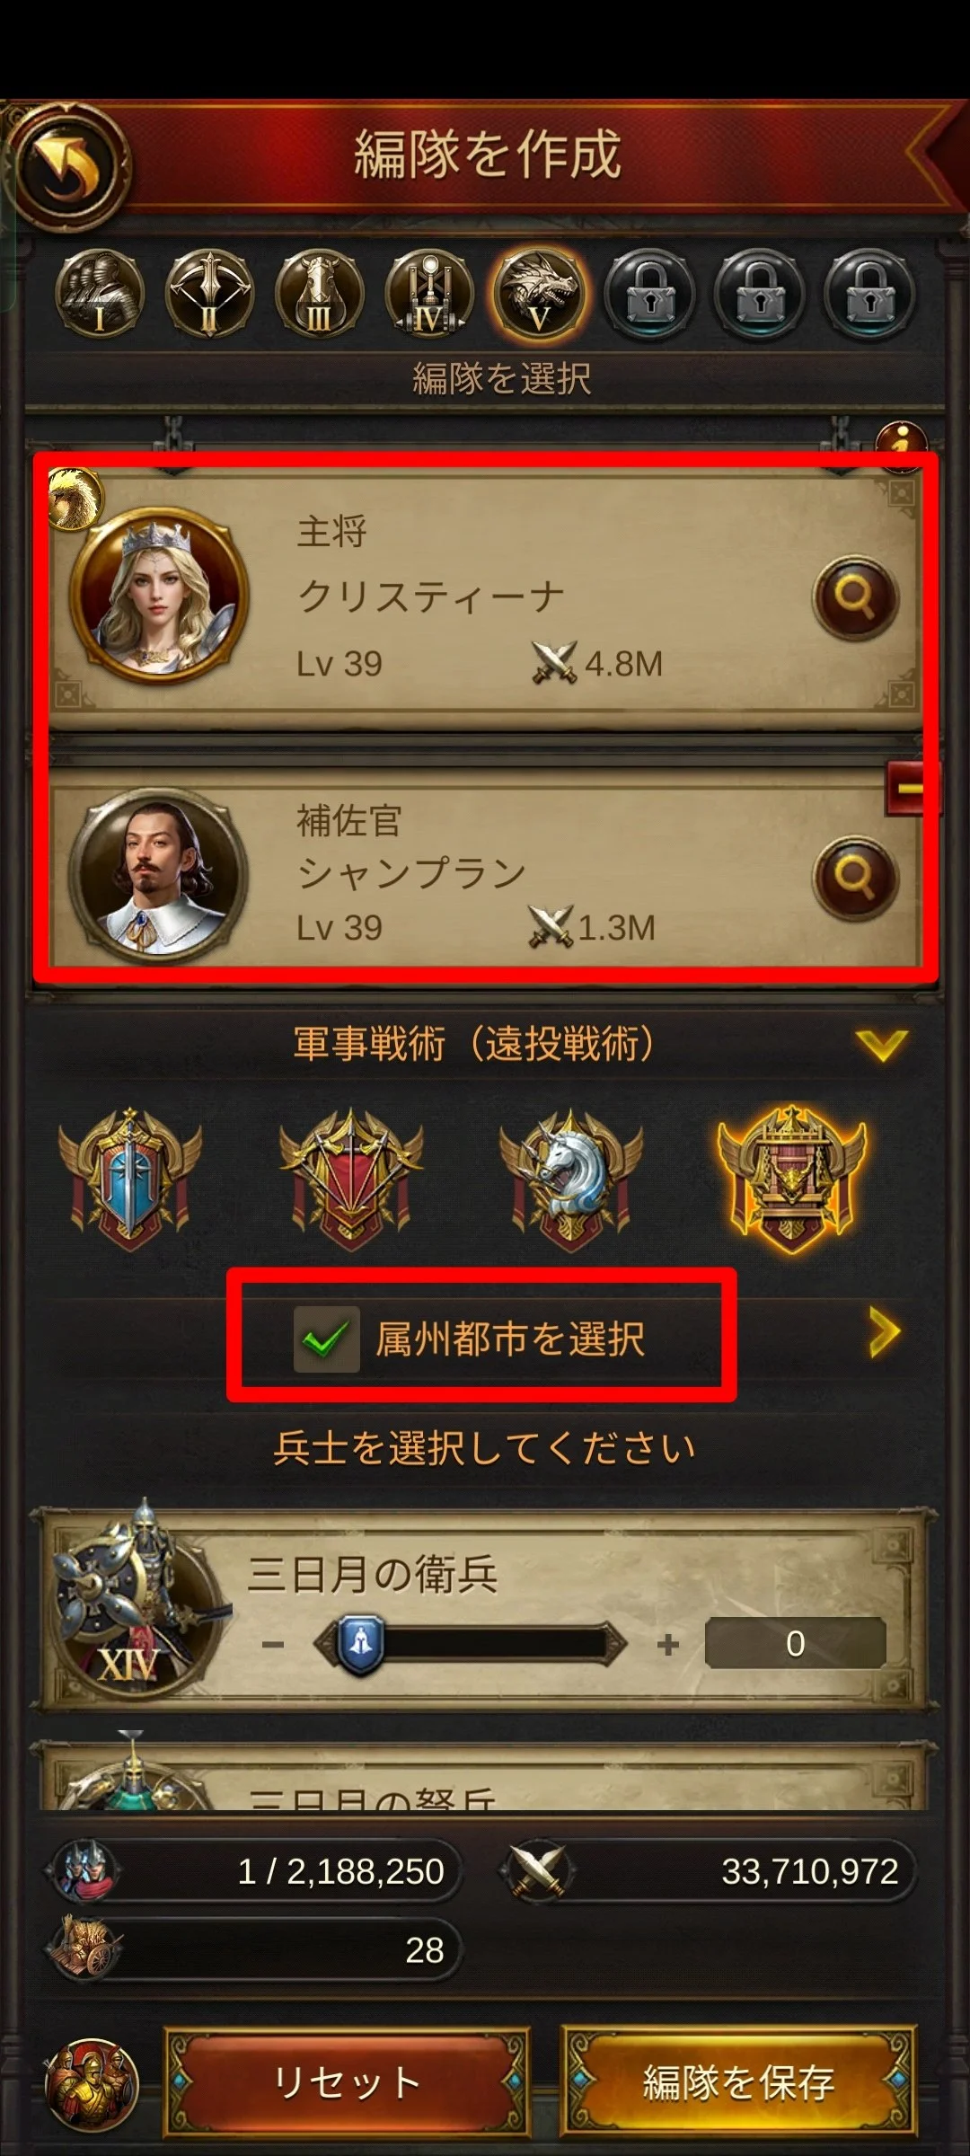970x2156 pixels.
Task: Choose the blue sword shield tactic emblem
Action: click(130, 1179)
